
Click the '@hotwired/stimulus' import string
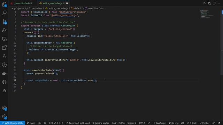[72, 12]
